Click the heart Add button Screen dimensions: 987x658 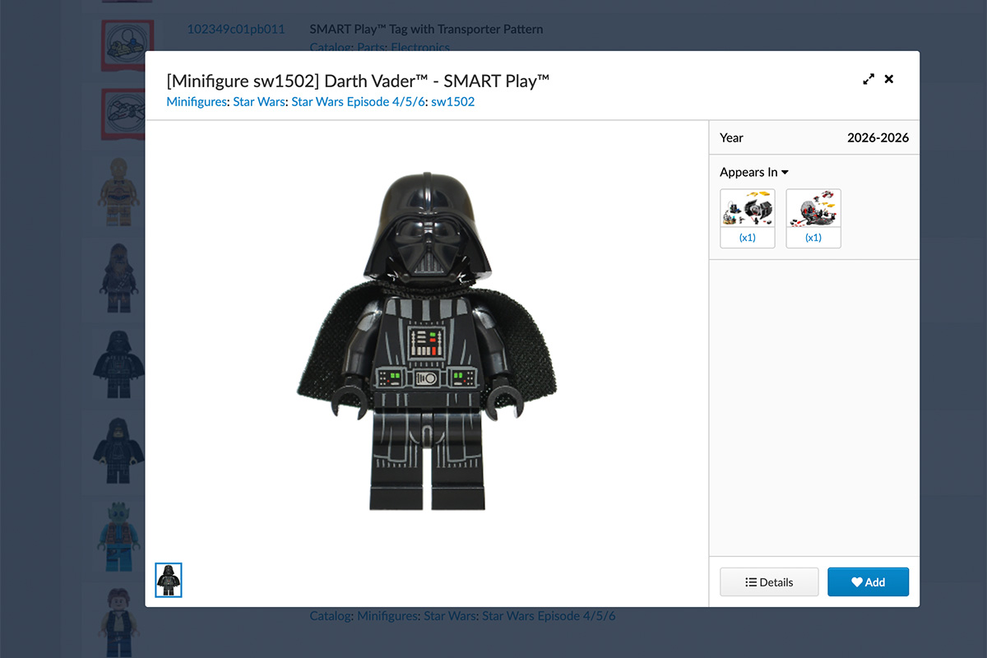pyautogui.click(x=868, y=582)
